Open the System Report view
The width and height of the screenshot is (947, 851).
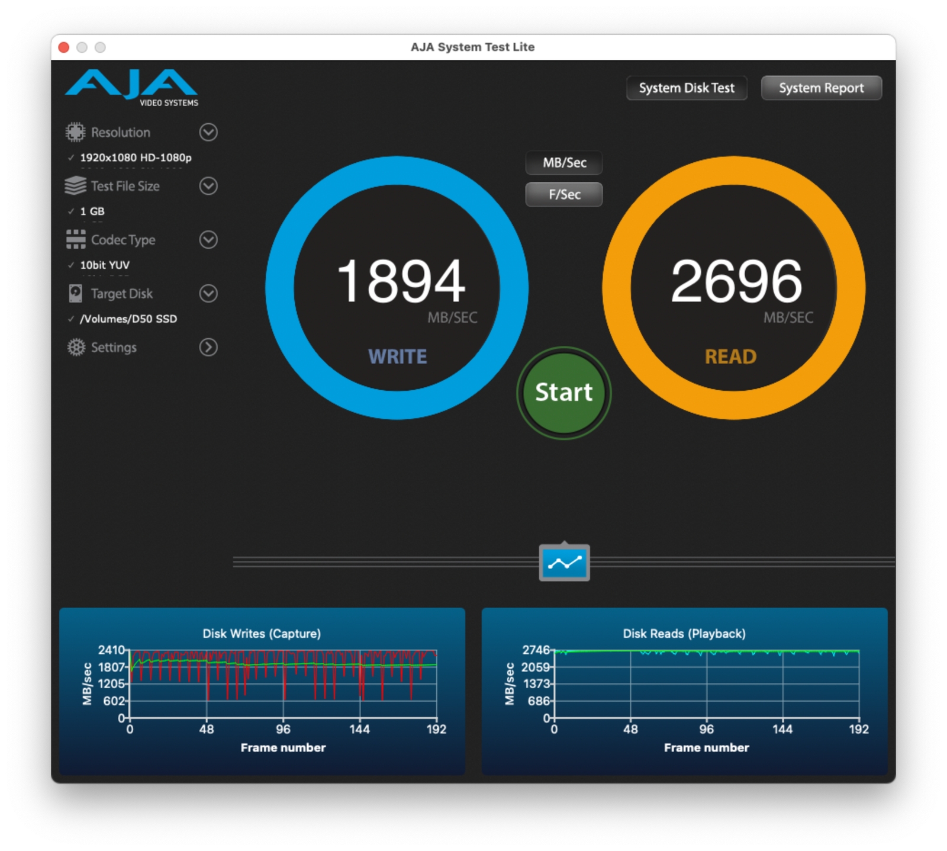[822, 88]
